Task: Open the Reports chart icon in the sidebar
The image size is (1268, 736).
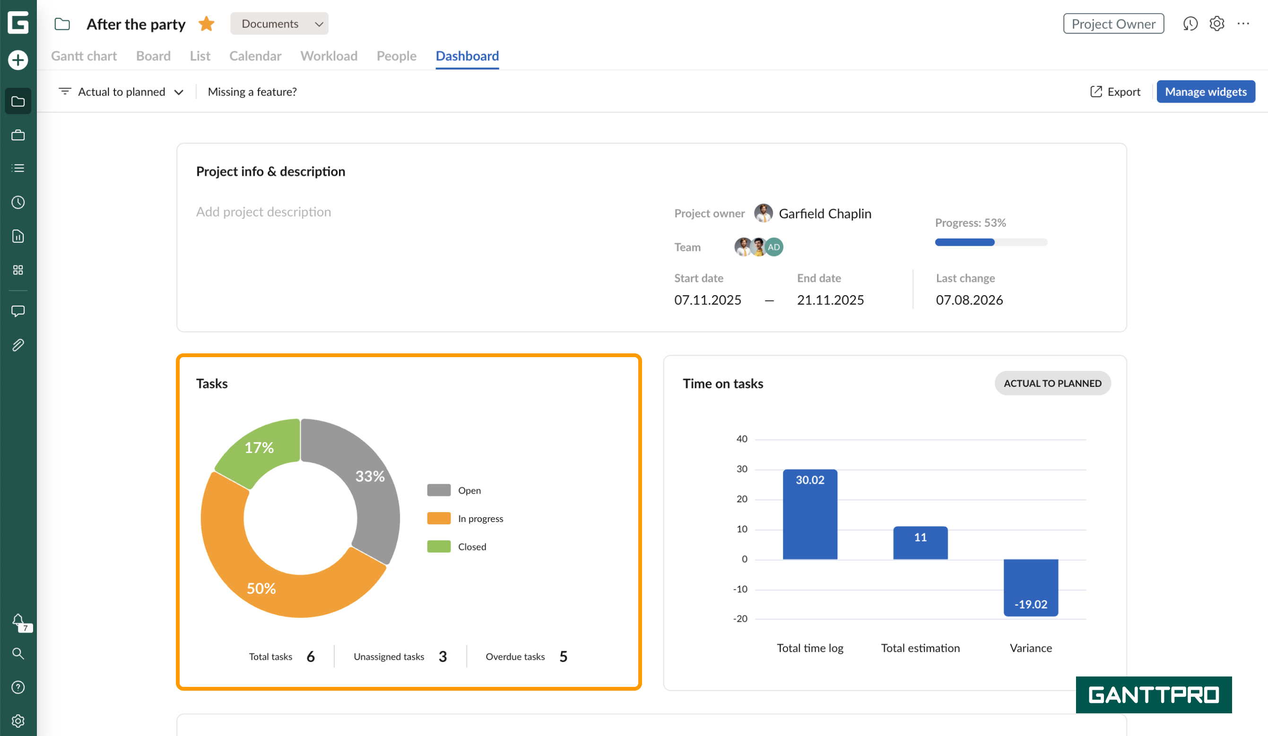Action: pyautogui.click(x=18, y=236)
